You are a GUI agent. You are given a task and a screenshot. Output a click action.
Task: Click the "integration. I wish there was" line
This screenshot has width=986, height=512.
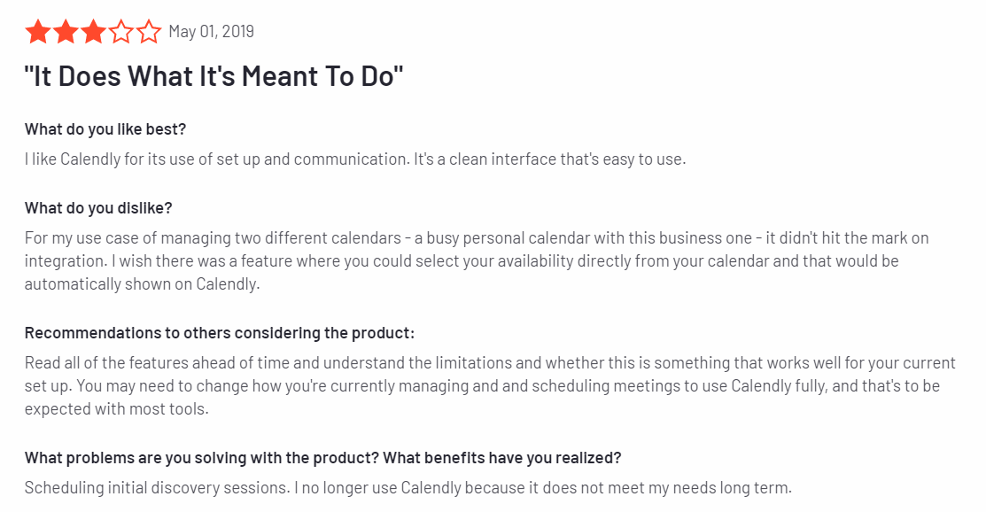point(461,261)
